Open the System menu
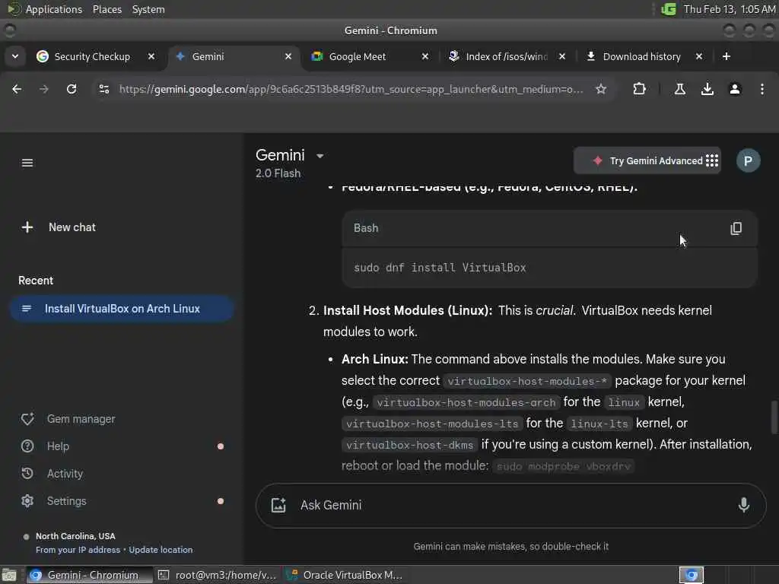 coord(148,9)
